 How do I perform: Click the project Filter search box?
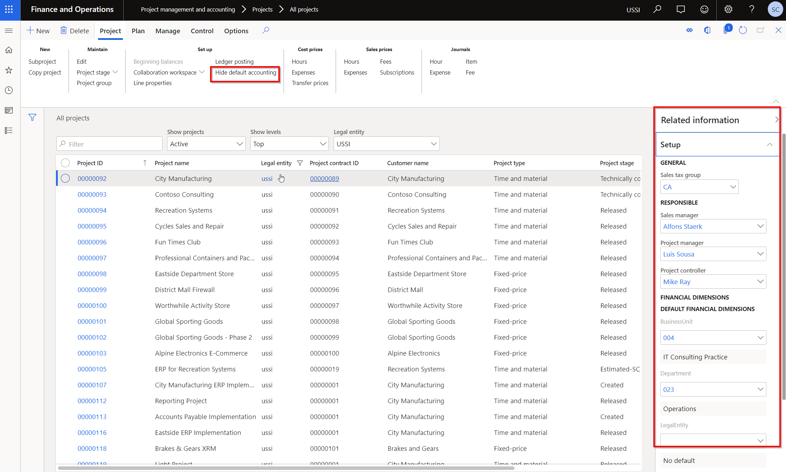[109, 143]
